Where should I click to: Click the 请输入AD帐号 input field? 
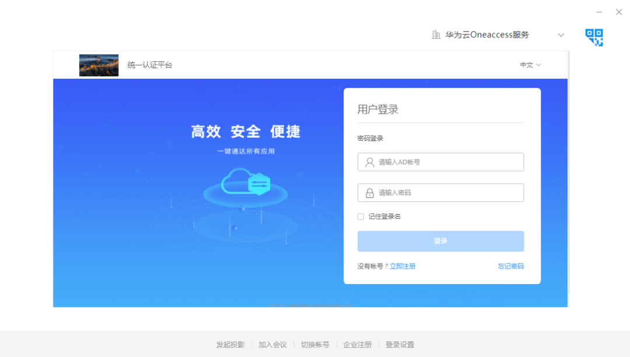pos(440,162)
